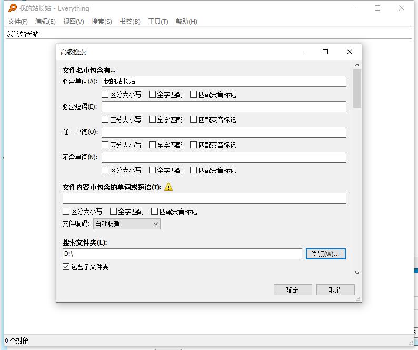Maximize the 高级搜索 dialog
The height and width of the screenshot is (350, 418).
click(325, 52)
